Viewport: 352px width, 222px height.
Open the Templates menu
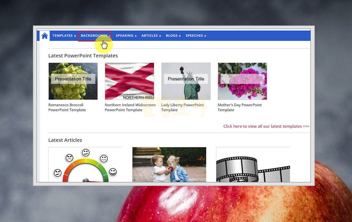point(64,36)
